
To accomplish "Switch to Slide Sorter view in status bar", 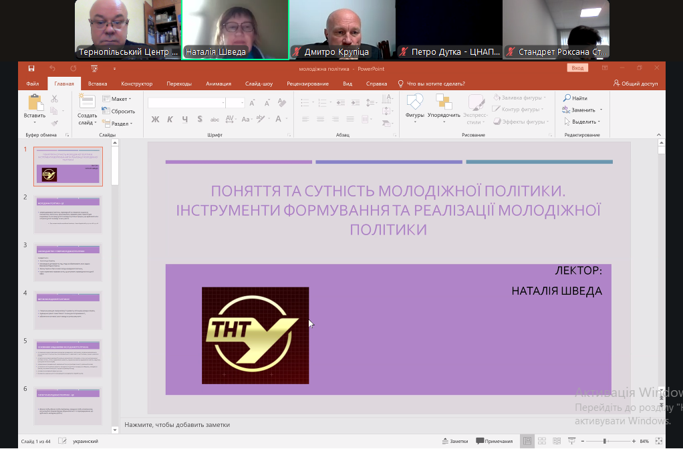I will point(543,441).
